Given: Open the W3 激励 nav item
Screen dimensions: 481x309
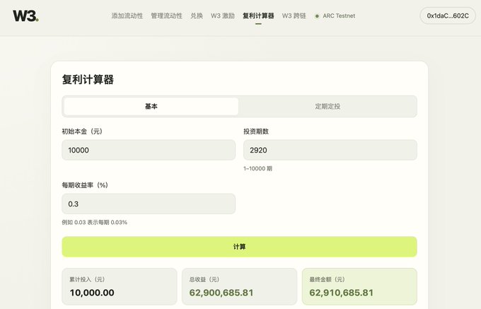Looking at the screenshot, I should click(223, 16).
